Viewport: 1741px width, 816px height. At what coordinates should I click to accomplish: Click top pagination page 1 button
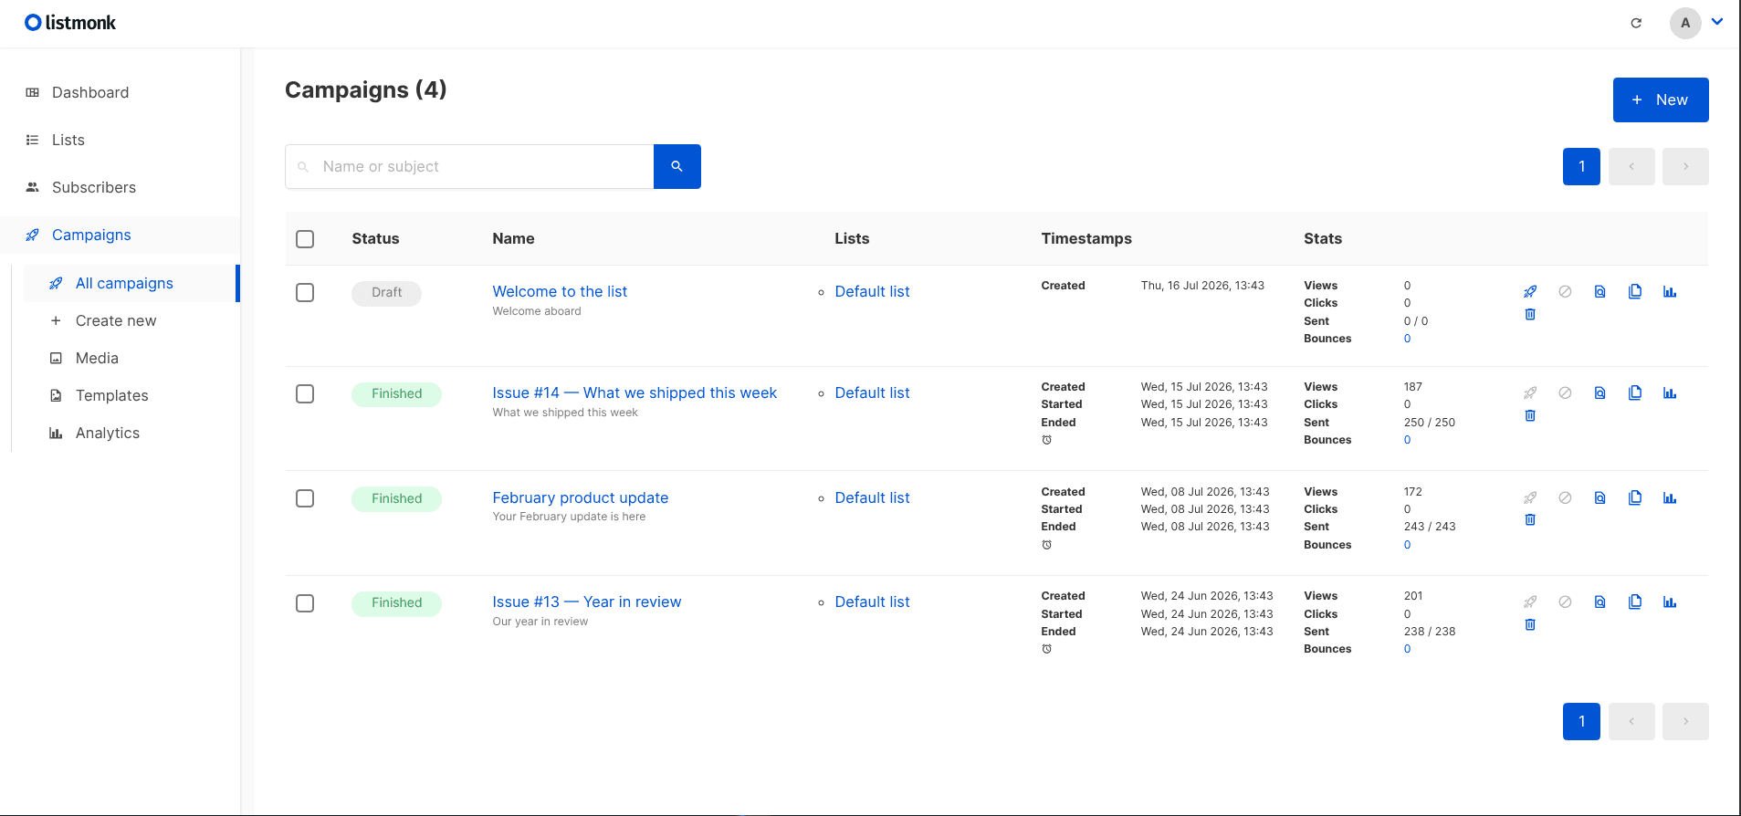(x=1581, y=166)
